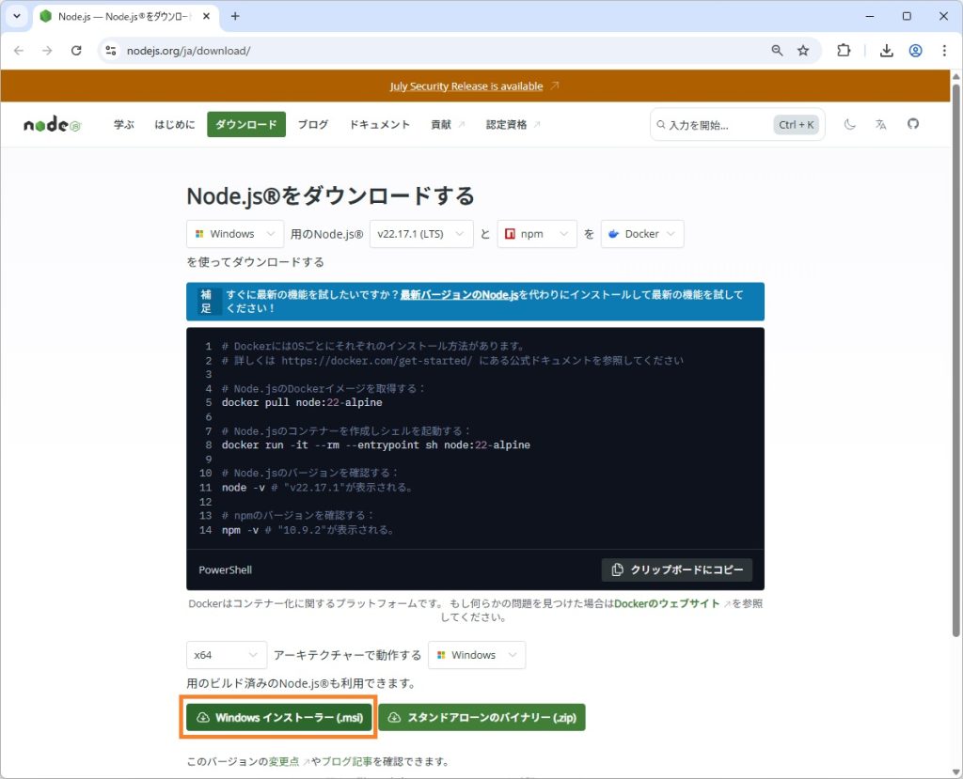Select the ダウンロード navigation item

click(x=246, y=125)
